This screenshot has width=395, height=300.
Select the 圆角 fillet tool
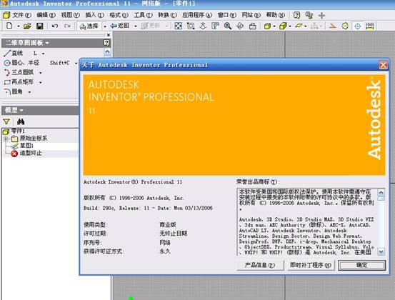pos(14,91)
